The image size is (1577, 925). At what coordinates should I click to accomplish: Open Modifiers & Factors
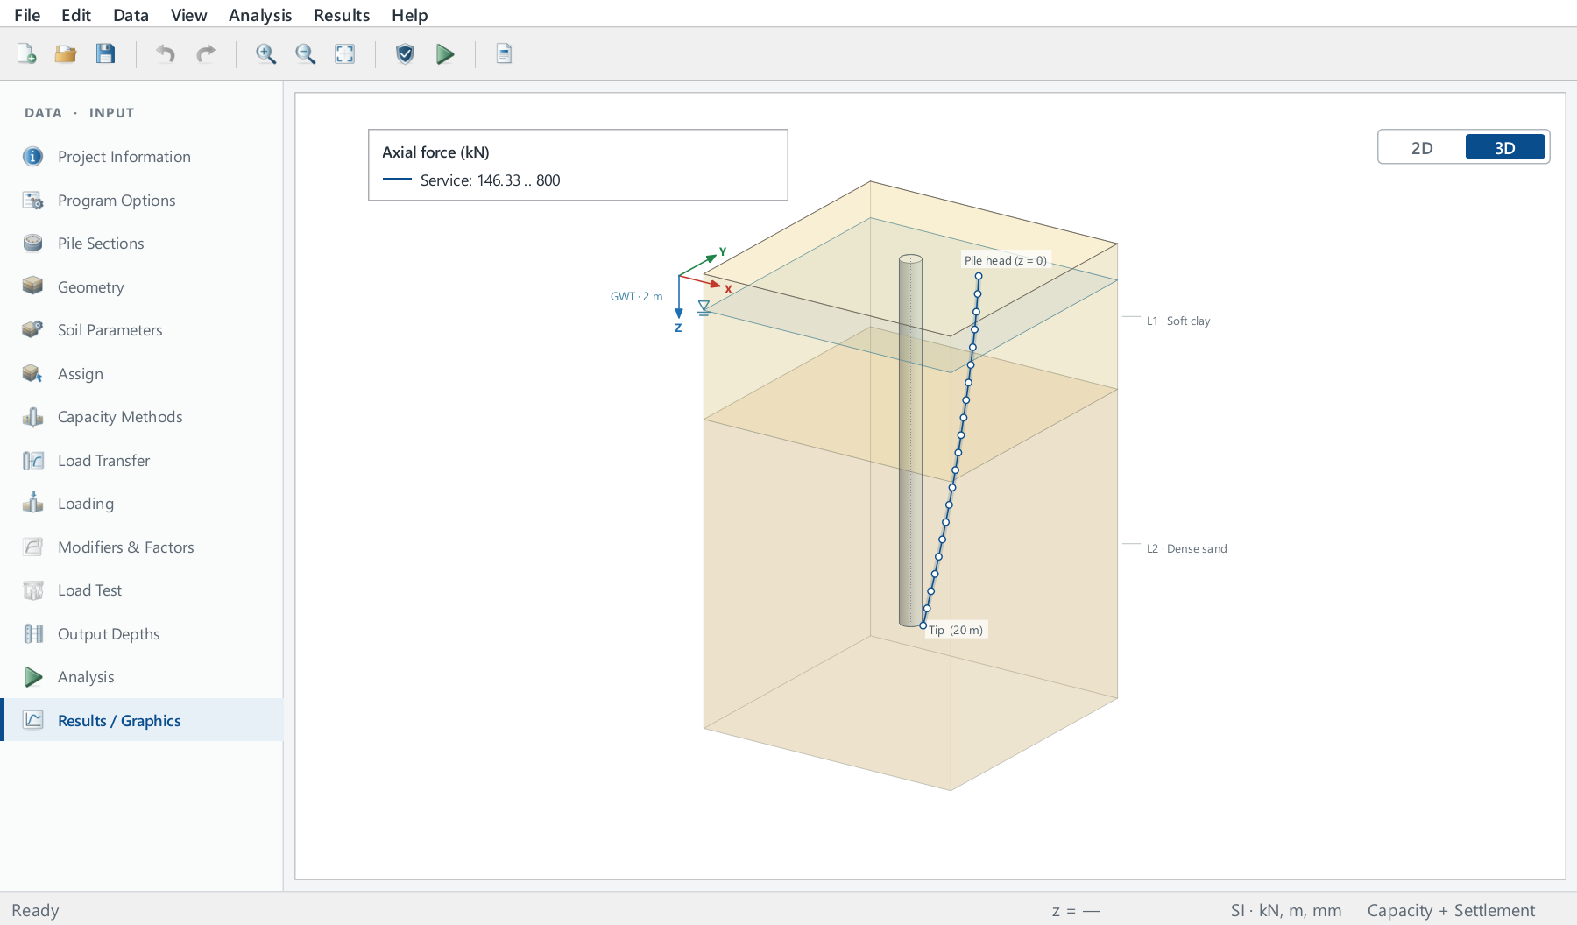(142, 547)
